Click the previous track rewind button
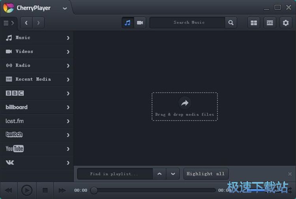 tap(9, 190)
